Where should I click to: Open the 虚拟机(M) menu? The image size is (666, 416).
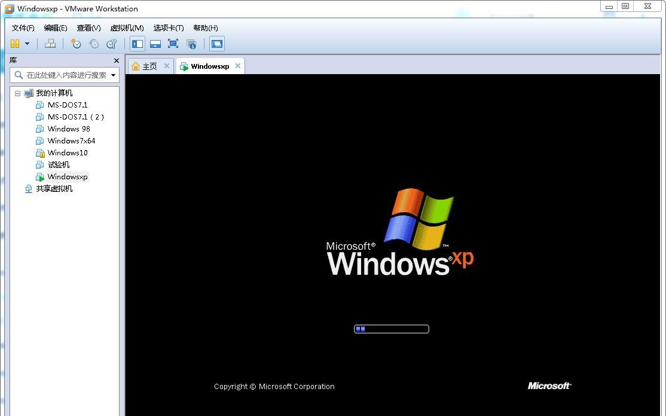[x=126, y=27]
